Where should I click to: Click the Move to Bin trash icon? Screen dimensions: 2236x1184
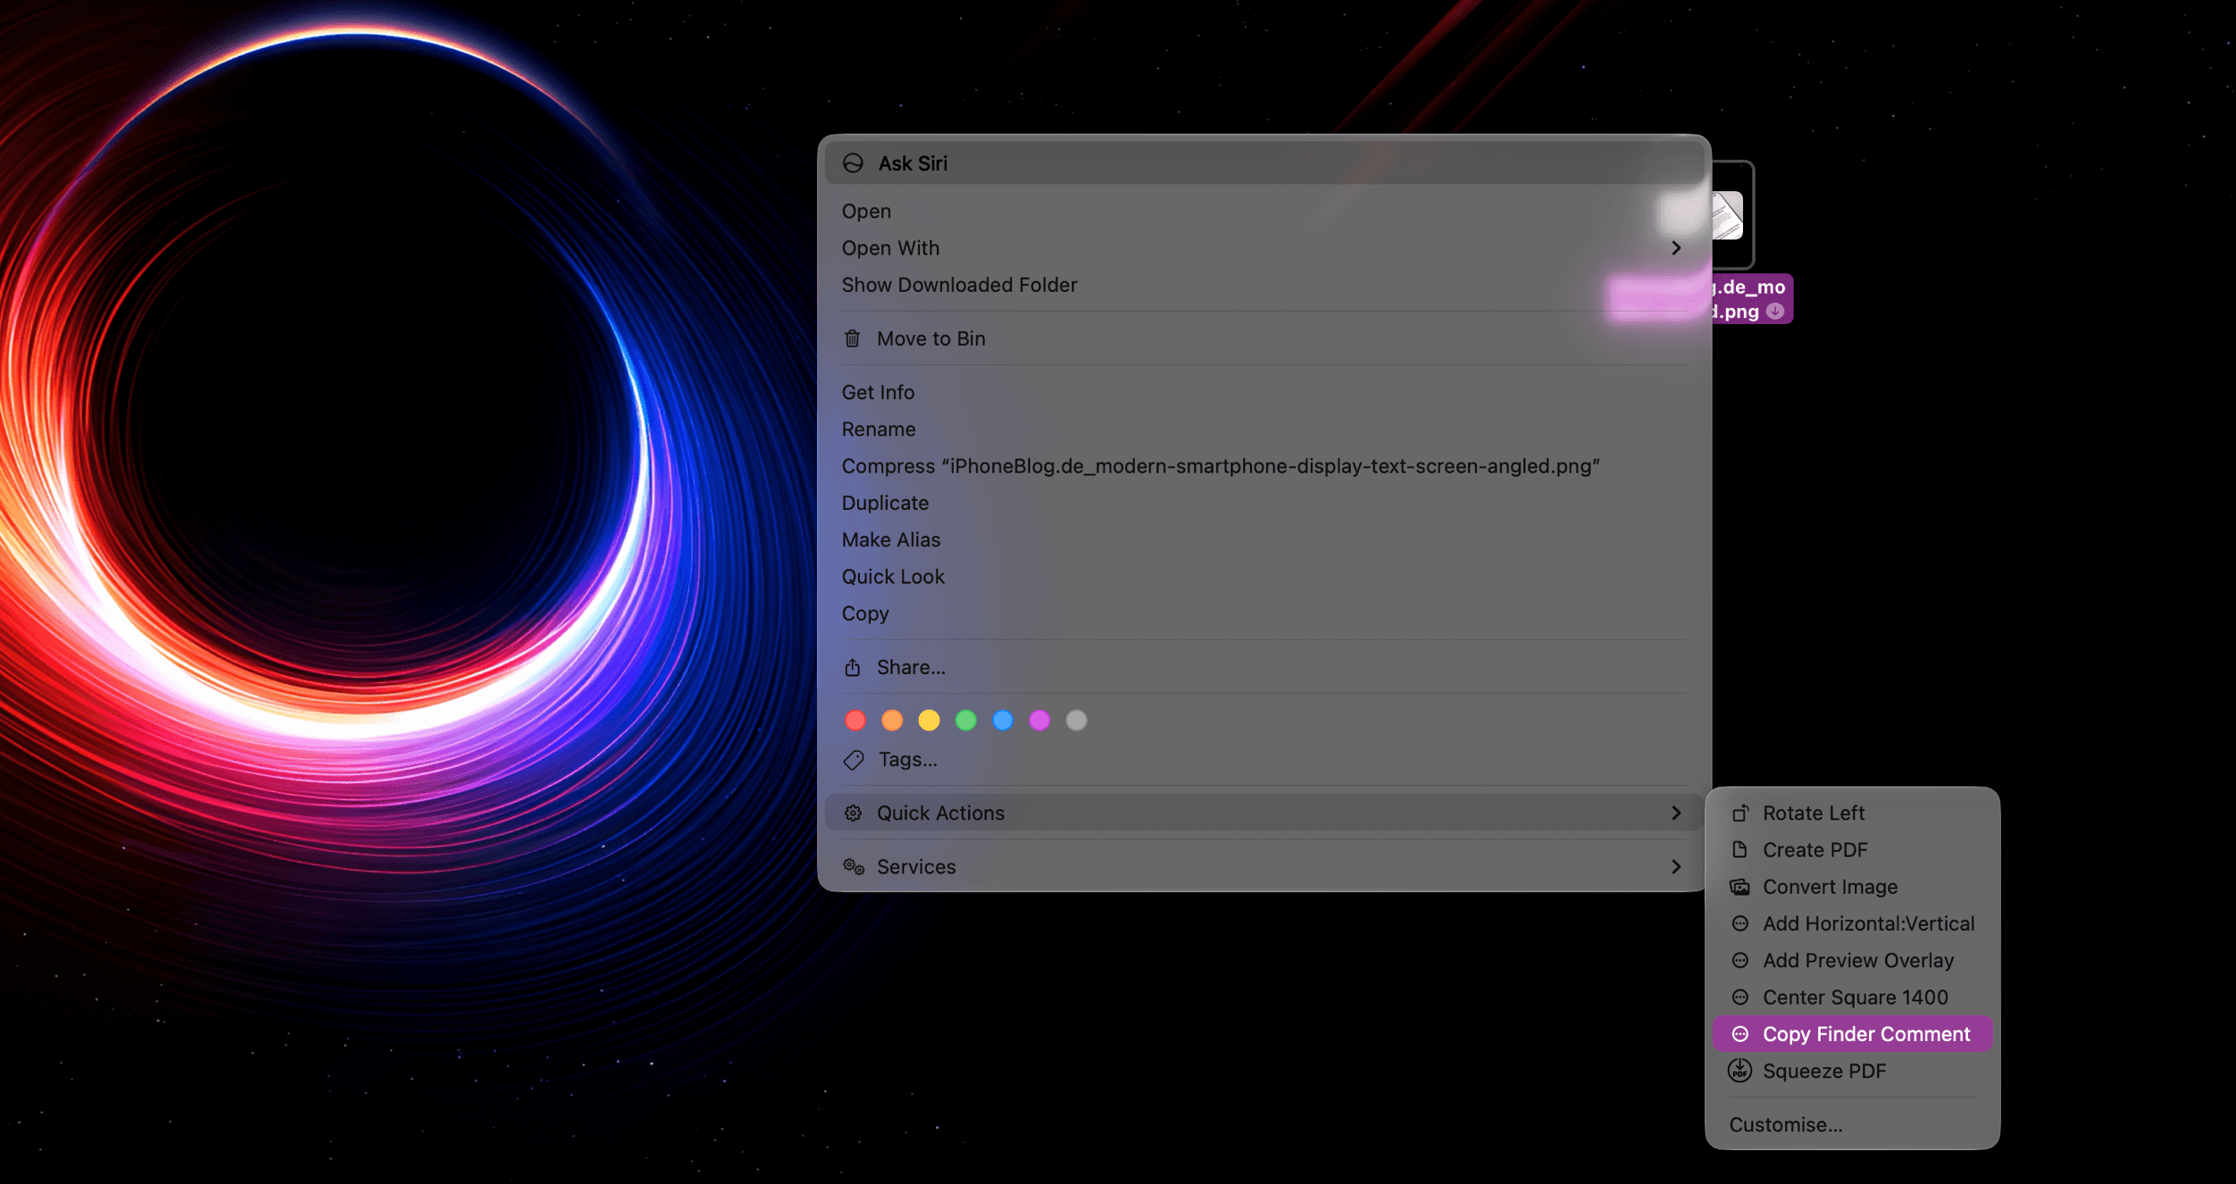click(853, 339)
